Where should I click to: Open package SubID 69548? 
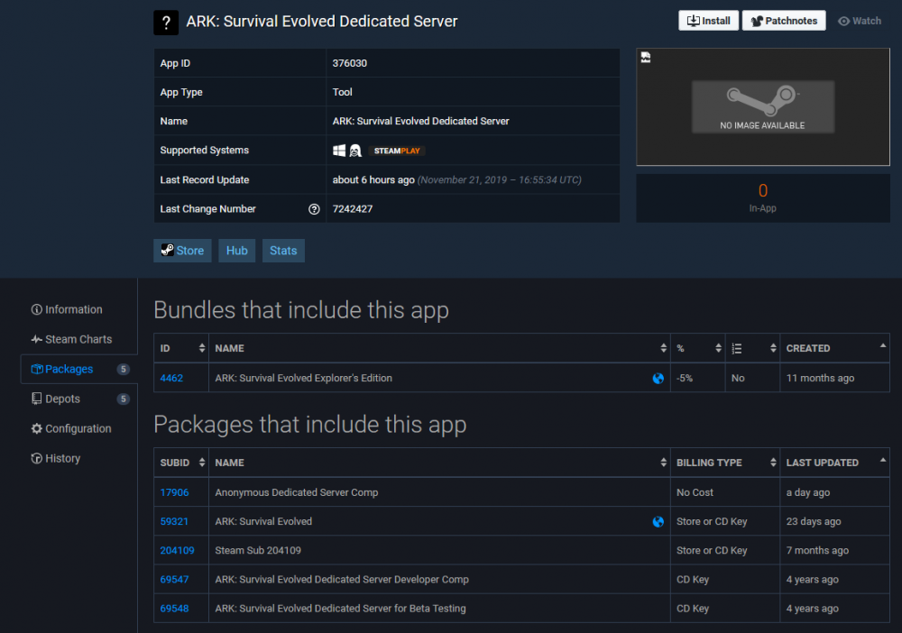pyautogui.click(x=174, y=609)
